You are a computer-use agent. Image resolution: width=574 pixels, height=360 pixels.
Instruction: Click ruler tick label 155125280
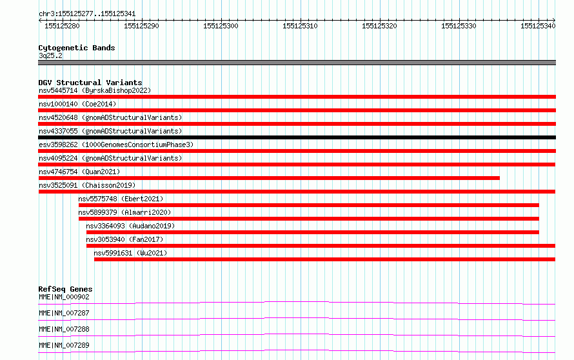pos(62,26)
